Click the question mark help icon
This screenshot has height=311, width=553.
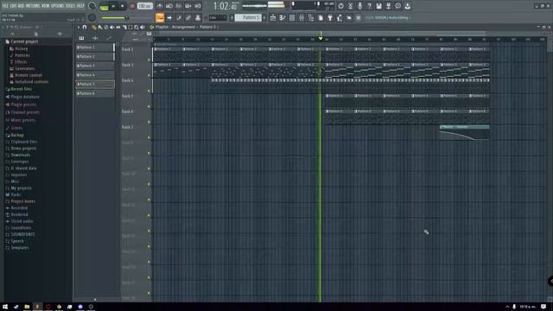pos(369,6)
